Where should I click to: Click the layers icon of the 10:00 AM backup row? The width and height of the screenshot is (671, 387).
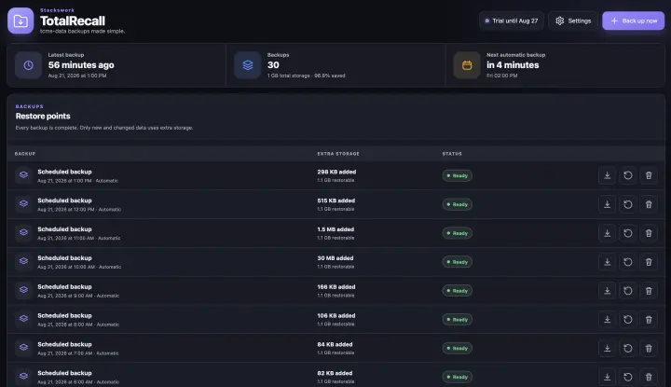(x=23, y=261)
